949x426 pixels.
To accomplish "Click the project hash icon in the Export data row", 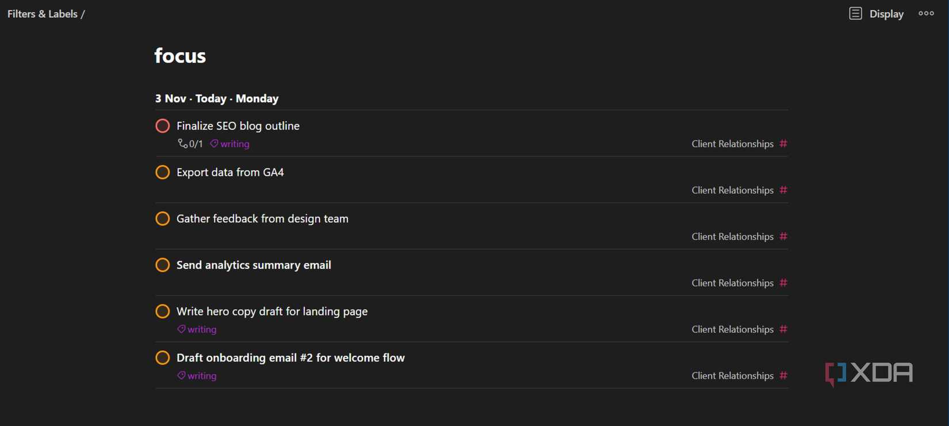I will coord(783,190).
